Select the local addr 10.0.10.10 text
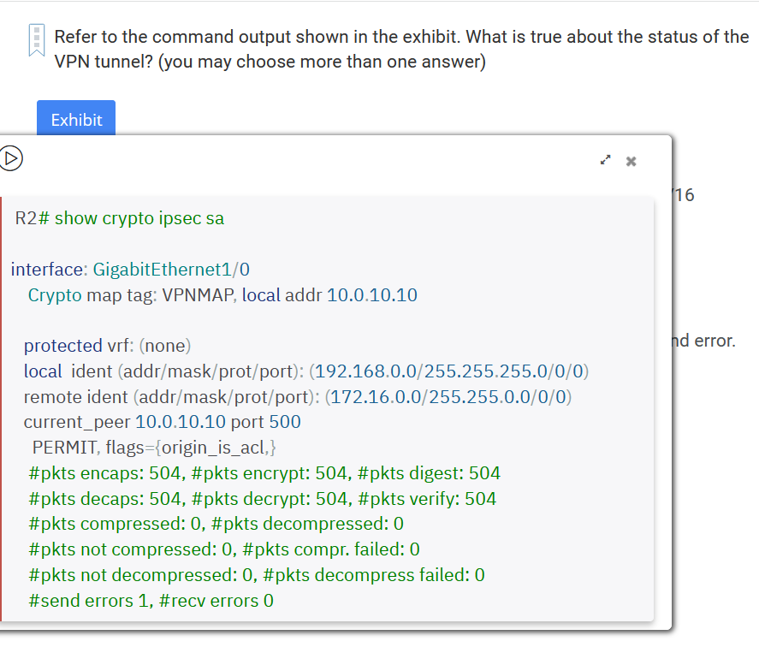Viewport: 759px width, 647px height. (x=370, y=294)
